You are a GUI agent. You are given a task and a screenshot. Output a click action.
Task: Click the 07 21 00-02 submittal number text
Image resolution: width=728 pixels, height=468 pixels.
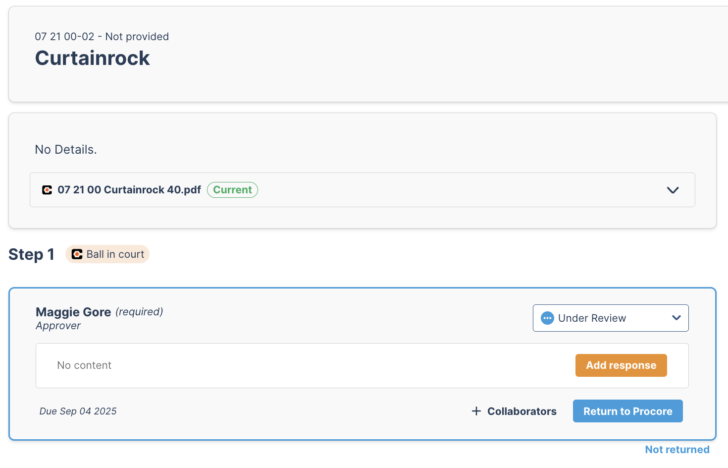tap(64, 37)
